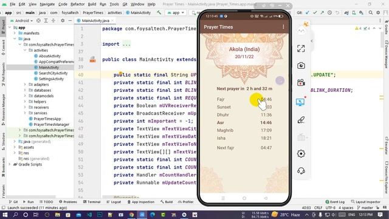Open SettingsActivity in project tree
Viewport: 389px width, 219px height.
point(49,78)
